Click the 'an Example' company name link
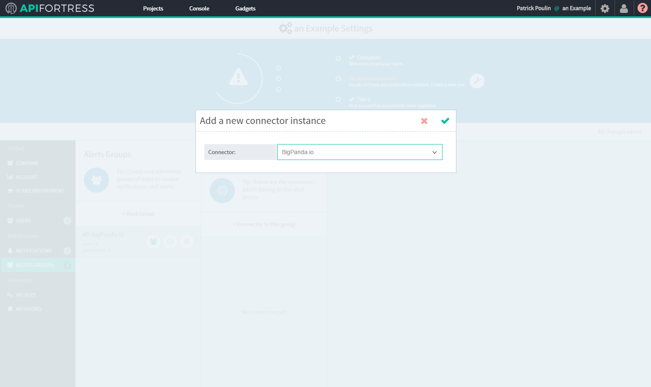Screen dimensions: 651x387 [x=576, y=8]
